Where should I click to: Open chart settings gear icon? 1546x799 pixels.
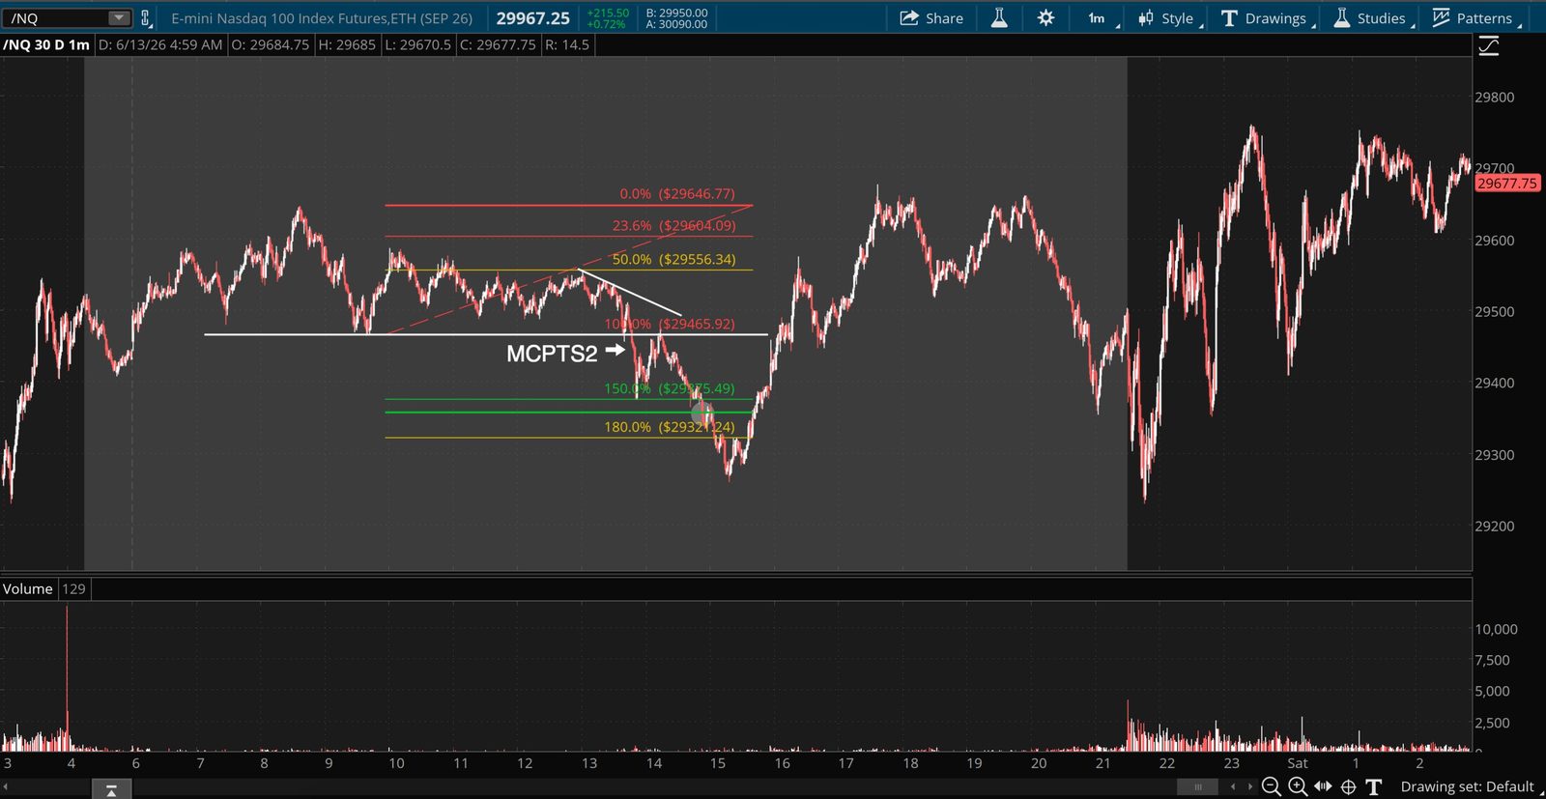(1045, 17)
